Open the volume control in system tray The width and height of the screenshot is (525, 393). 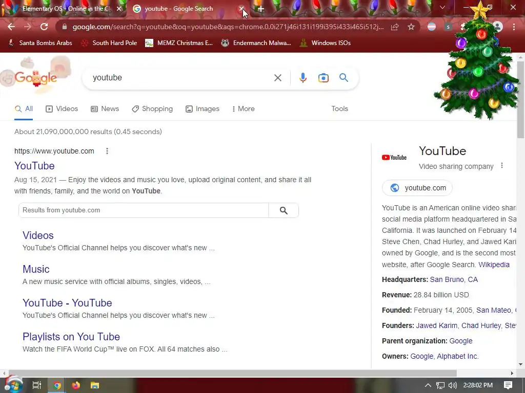453,385
